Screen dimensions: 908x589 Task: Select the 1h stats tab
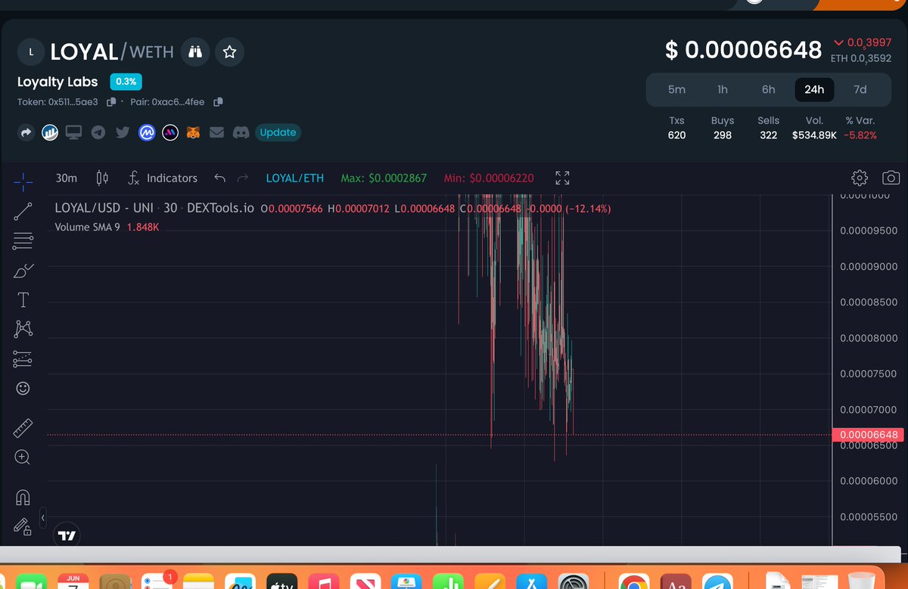pyautogui.click(x=723, y=89)
